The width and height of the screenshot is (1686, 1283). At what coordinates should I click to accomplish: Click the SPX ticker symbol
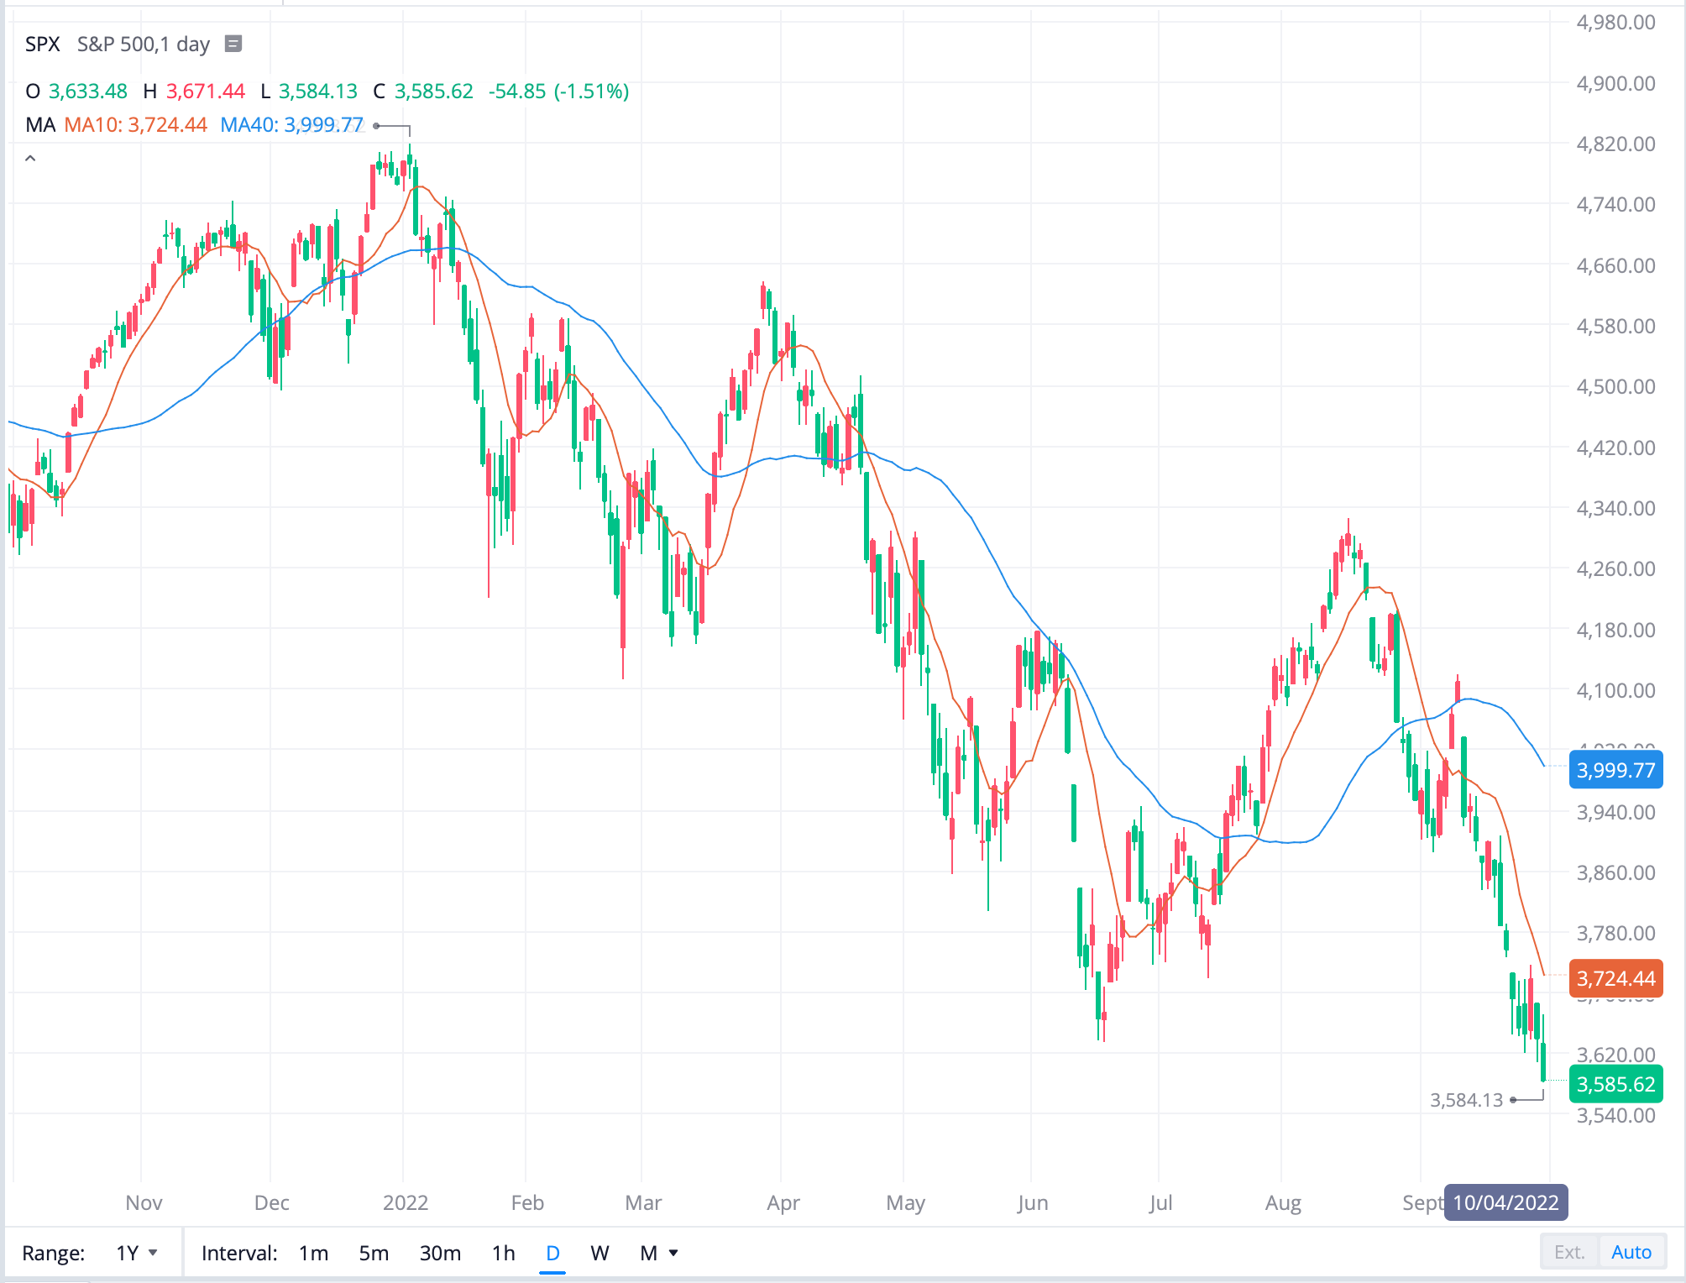click(42, 45)
